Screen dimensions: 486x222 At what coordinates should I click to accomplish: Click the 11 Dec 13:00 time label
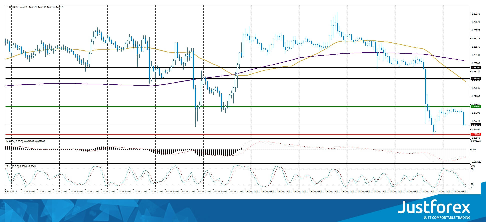point(44,192)
